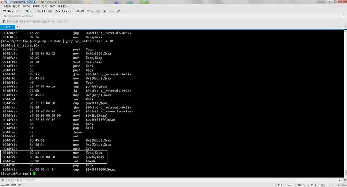Image resolution: width=347 pixels, height=187 pixels.
Task: Open the second item in the menu bar
Action: [16, 6]
